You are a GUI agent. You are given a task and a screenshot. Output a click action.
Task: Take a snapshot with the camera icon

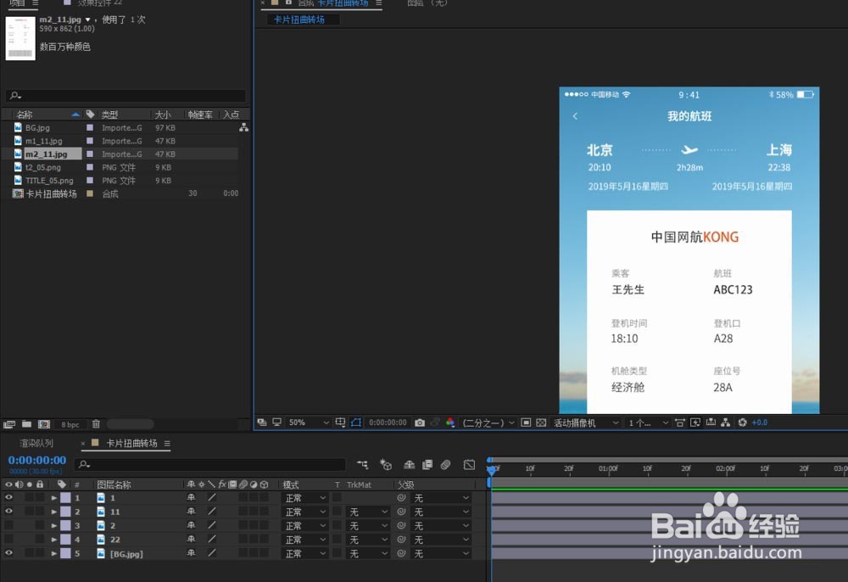click(x=420, y=422)
